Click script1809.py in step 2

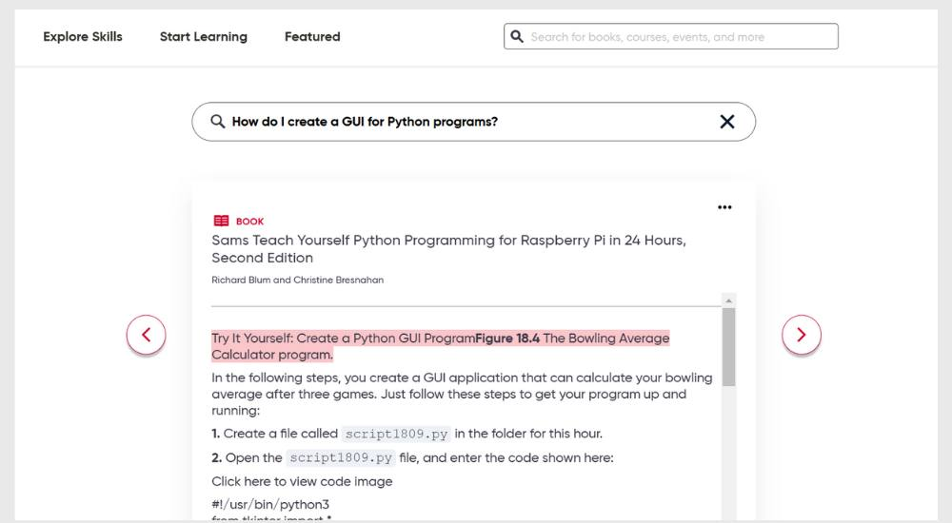click(341, 457)
